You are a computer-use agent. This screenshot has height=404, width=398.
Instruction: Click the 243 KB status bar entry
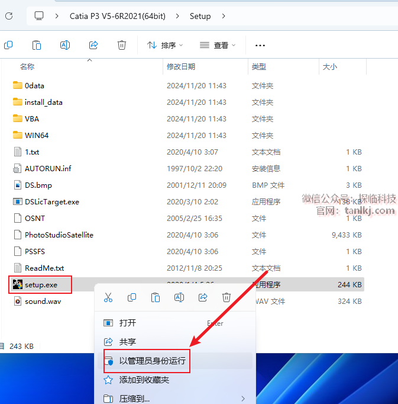point(22,346)
